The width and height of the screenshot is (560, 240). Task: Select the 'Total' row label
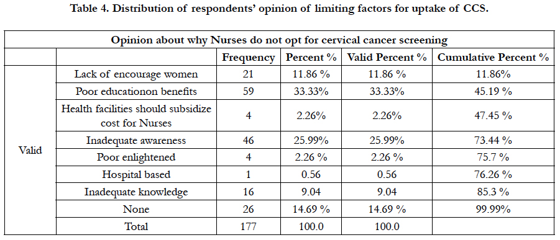coord(136,226)
